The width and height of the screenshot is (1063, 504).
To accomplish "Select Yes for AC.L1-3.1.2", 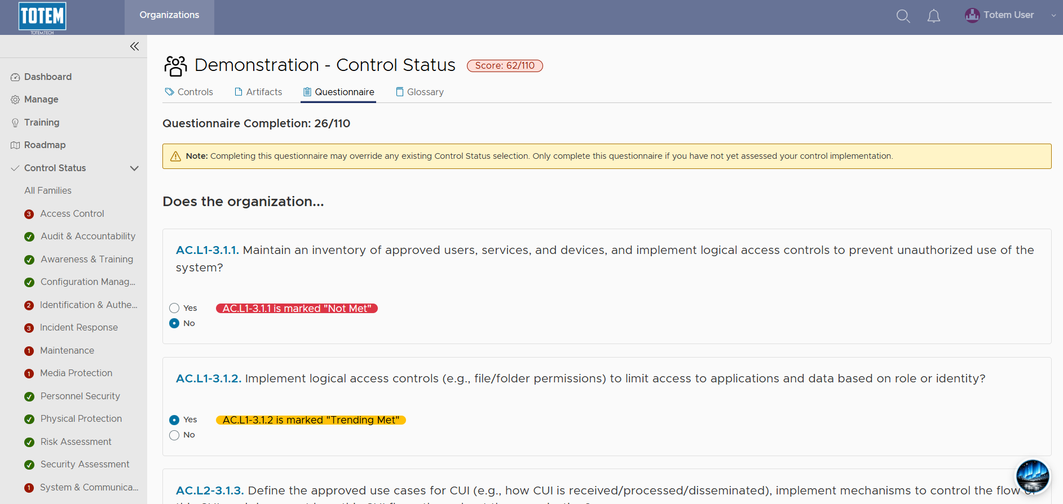I will [174, 420].
